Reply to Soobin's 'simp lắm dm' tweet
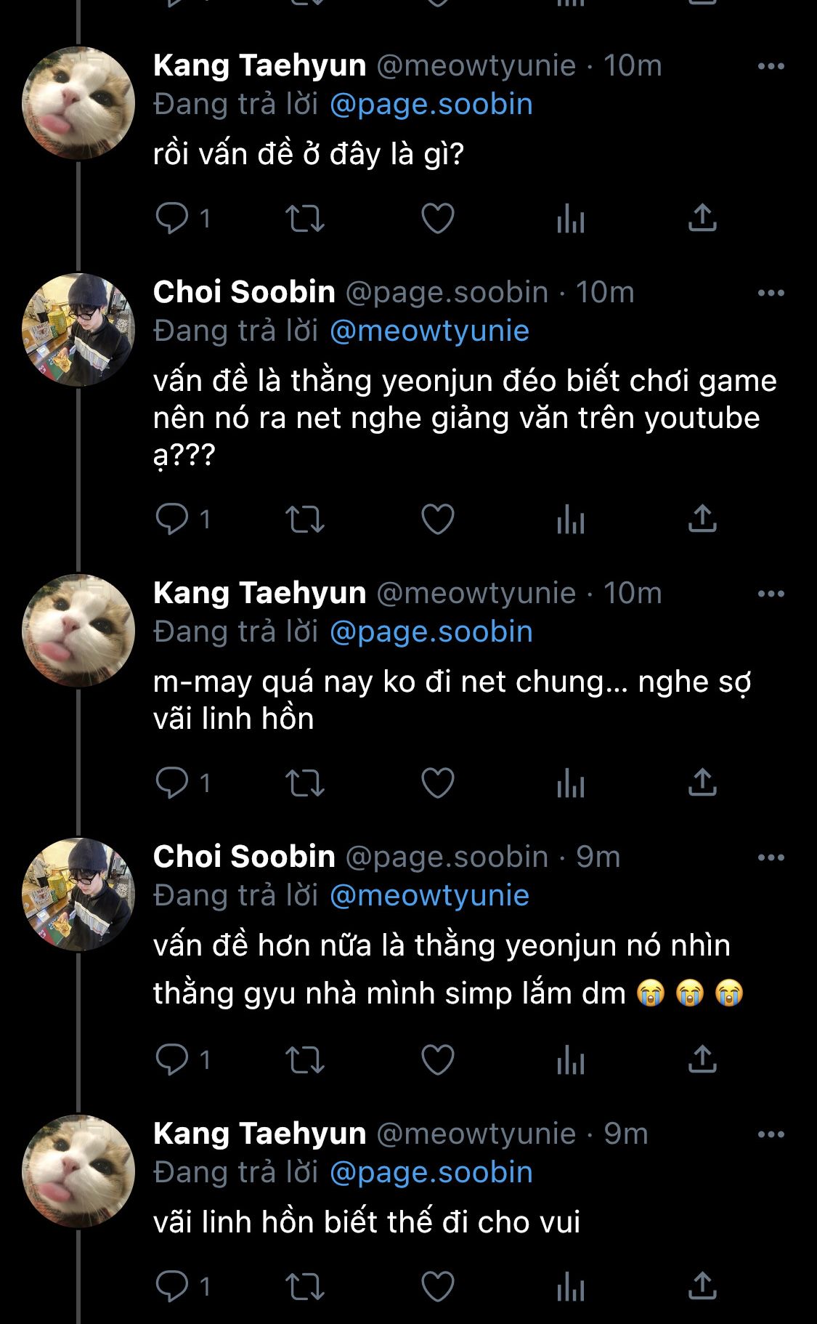The width and height of the screenshot is (817, 1324). point(173,1060)
